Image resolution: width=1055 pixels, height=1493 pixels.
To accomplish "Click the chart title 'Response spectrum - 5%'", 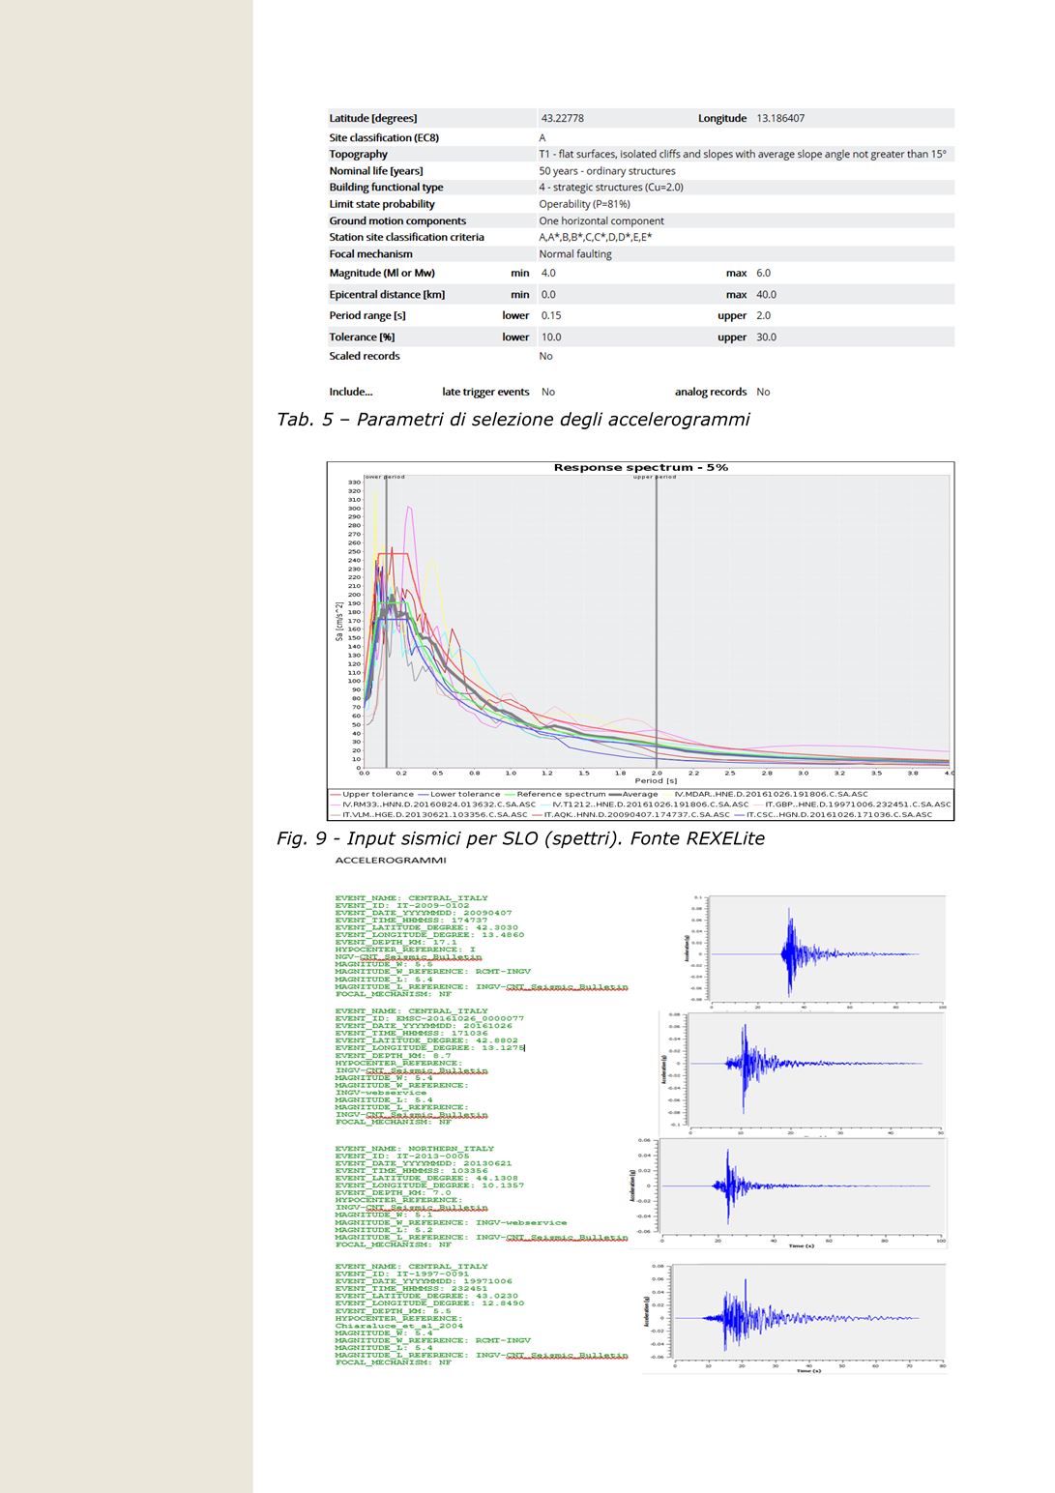I will coord(641,468).
